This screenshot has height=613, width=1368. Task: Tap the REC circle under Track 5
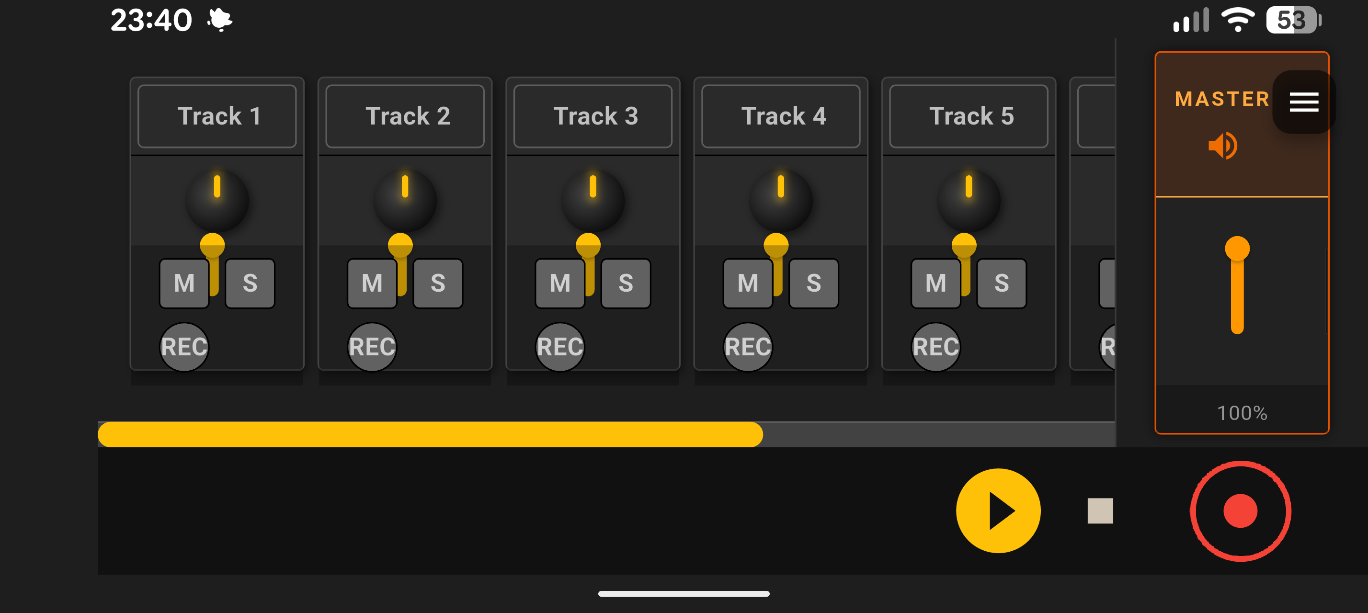935,347
